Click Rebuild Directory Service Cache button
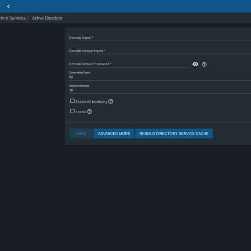251x251 pixels. point(174,133)
